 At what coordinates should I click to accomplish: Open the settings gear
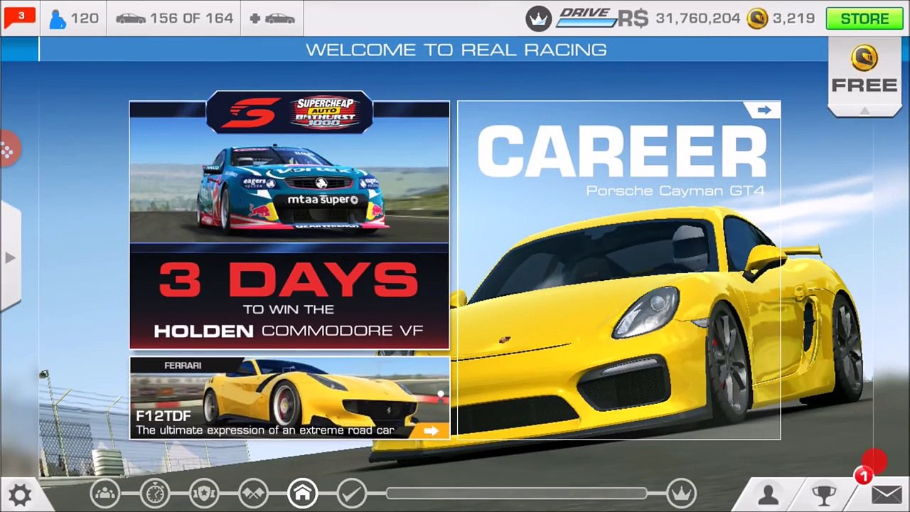point(19,494)
